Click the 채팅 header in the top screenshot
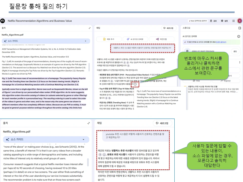243x182 pixels. point(98,28)
